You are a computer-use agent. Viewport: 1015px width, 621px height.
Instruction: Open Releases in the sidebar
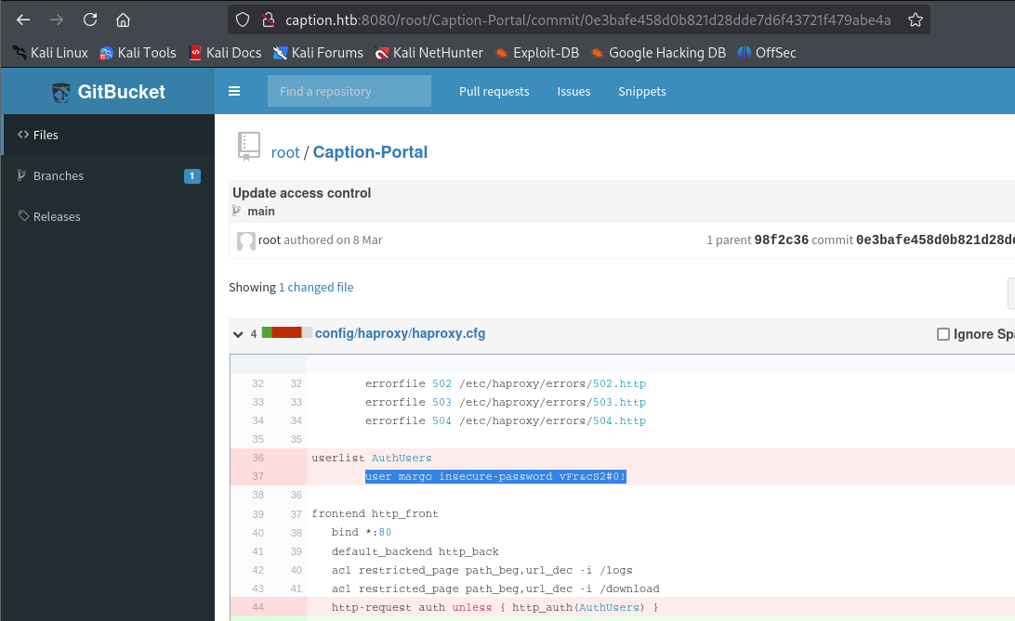(56, 216)
